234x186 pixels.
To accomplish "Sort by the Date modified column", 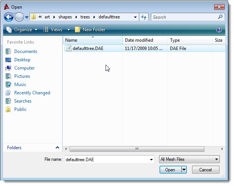I will click(x=145, y=40).
